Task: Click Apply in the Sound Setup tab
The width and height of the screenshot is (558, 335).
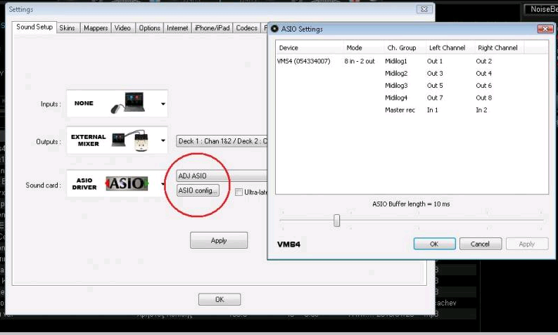Action: (x=219, y=240)
